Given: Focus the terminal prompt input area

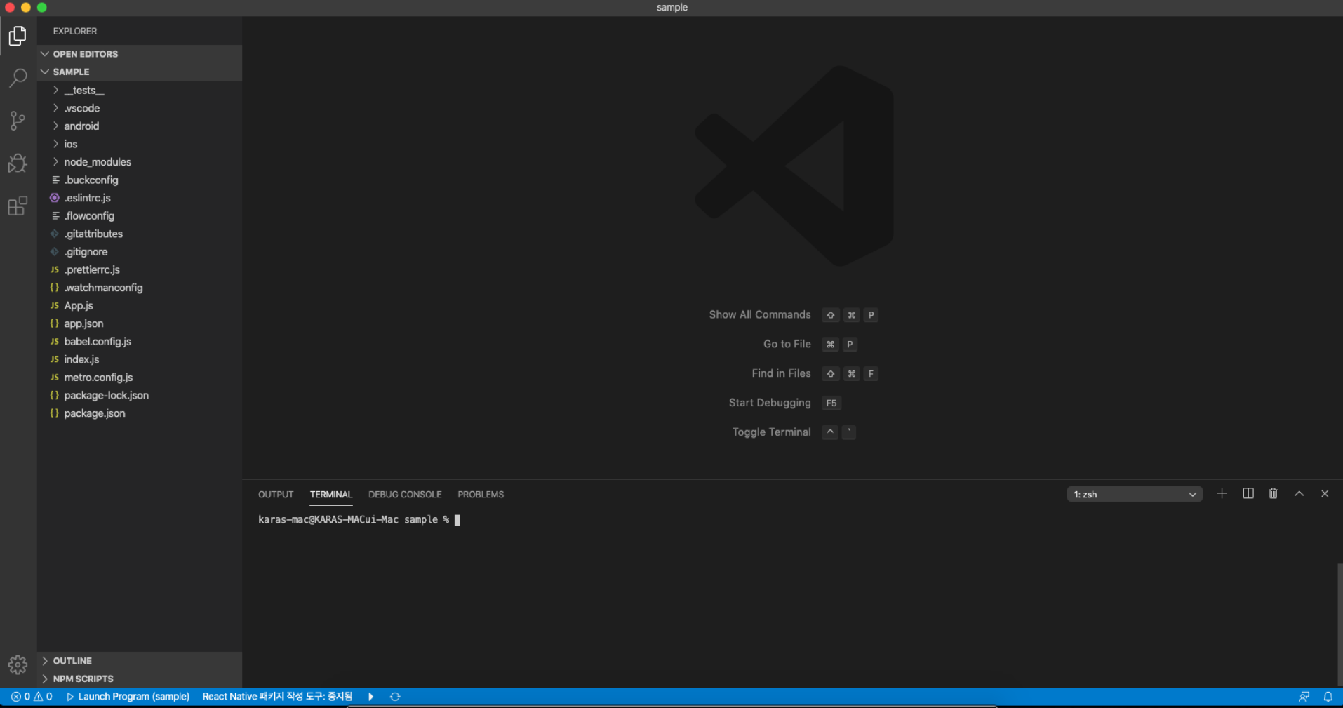Looking at the screenshot, I should tap(457, 520).
